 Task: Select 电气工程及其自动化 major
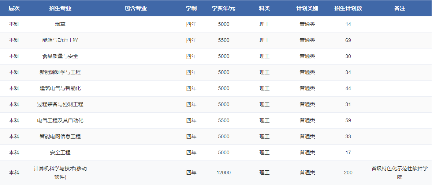click(x=60, y=121)
